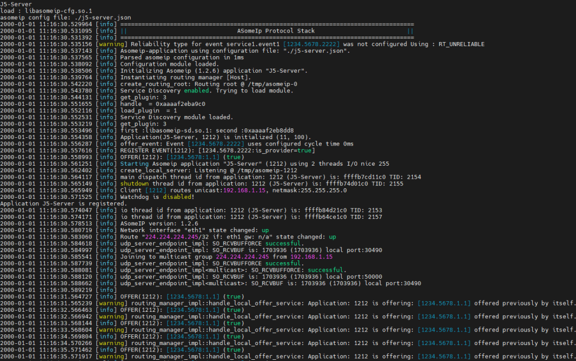The image size is (576, 361).
Task: Click the ASomeIp Protocol Stack banner text
Action: (276, 31)
